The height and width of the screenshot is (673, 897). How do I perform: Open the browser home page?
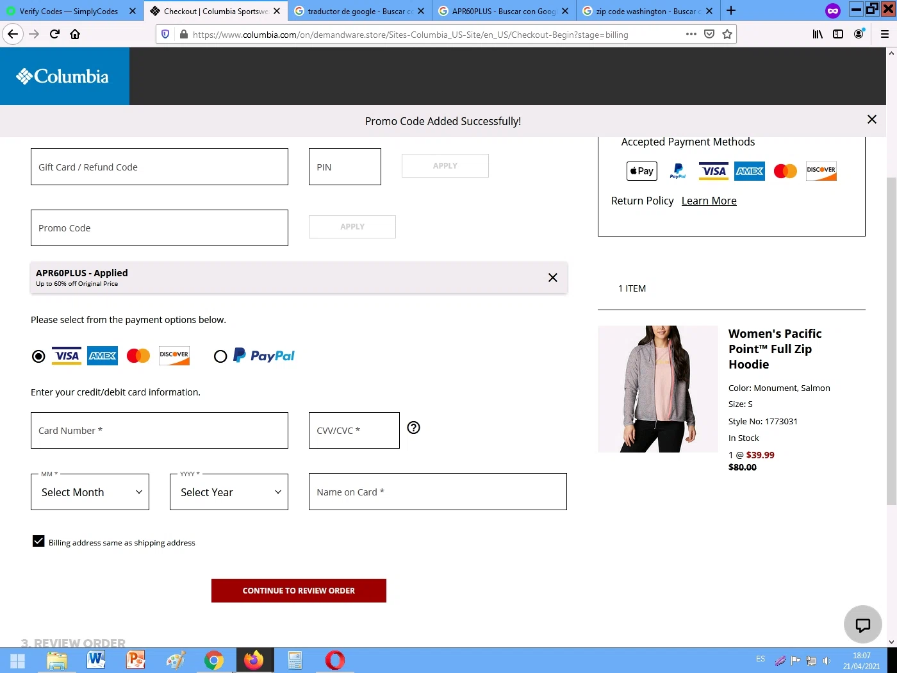[x=75, y=34]
